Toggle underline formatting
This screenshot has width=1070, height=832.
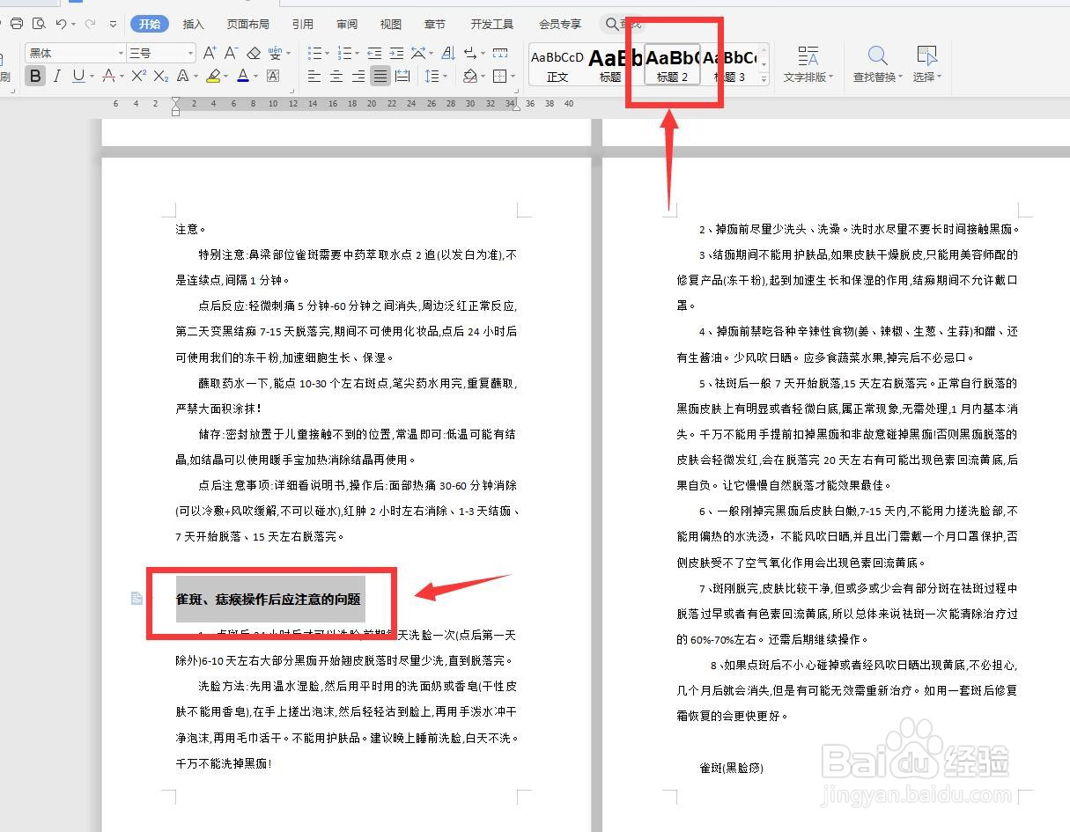tap(78, 77)
